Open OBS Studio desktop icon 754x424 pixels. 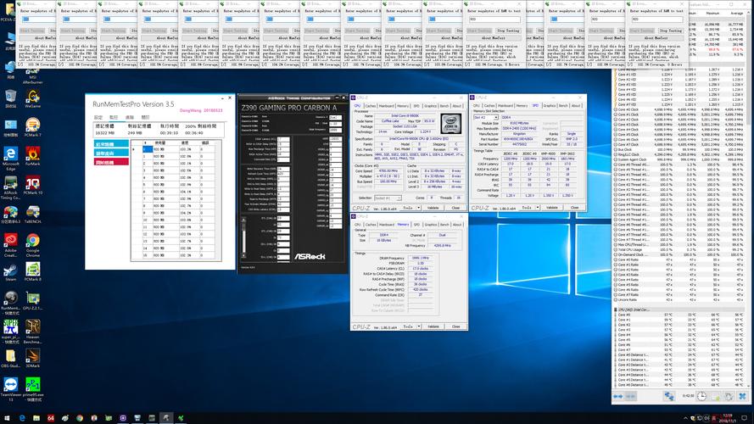click(x=10, y=358)
